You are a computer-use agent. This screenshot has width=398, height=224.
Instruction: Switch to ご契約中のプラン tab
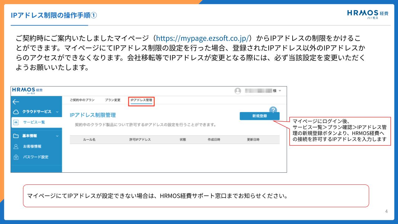pos(82,100)
